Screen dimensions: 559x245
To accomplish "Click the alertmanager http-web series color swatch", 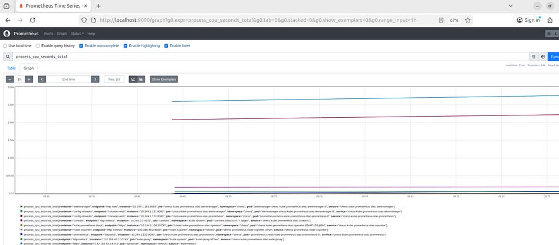I will point(21,207).
